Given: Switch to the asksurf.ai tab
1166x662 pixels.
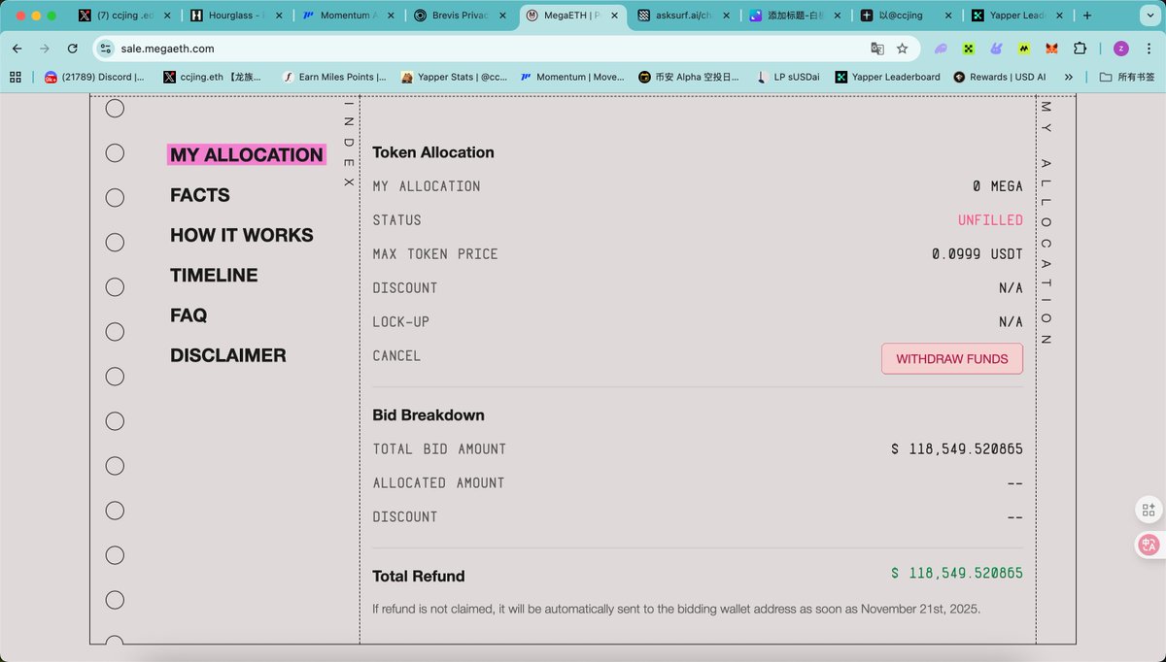Looking at the screenshot, I should pyautogui.click(x=683, y=16).
